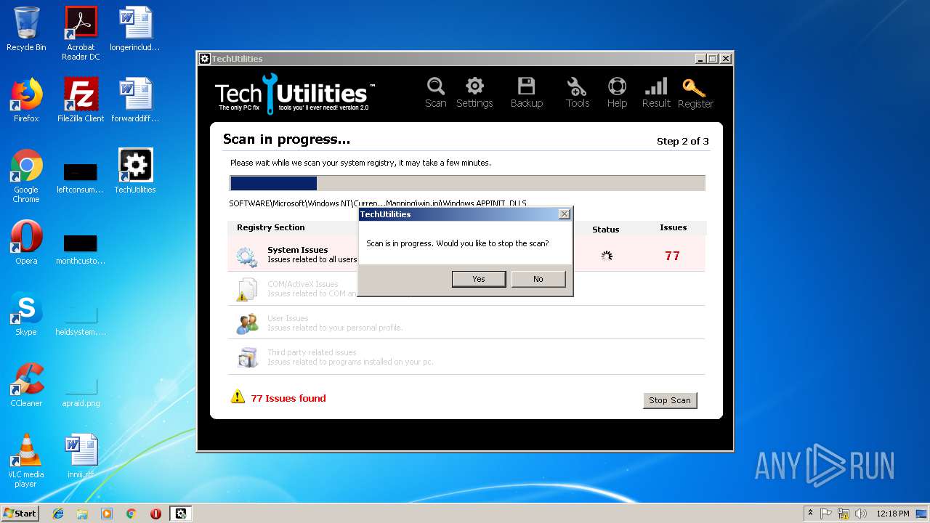Choose No to continue scanning

pos(538,279)
